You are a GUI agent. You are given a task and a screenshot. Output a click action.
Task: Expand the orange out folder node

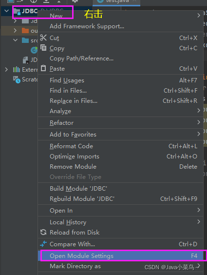click(x=16, y=31)
